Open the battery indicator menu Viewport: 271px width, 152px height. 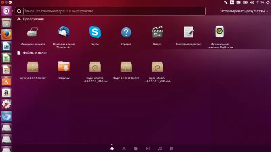click(x=245, y=2)
